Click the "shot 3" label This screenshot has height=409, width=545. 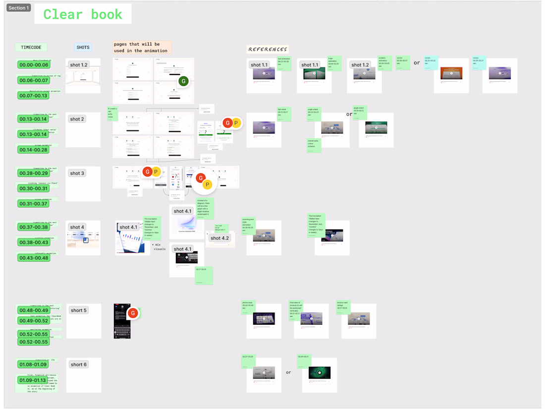click(x=77, y=173)
